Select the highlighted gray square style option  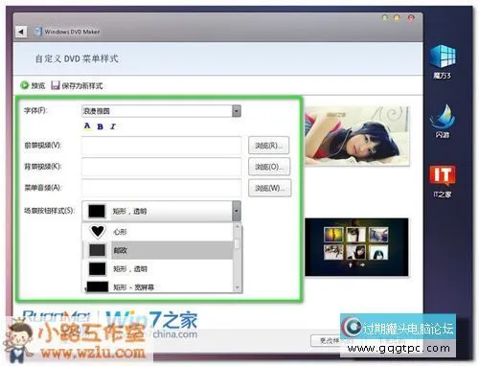157,250
